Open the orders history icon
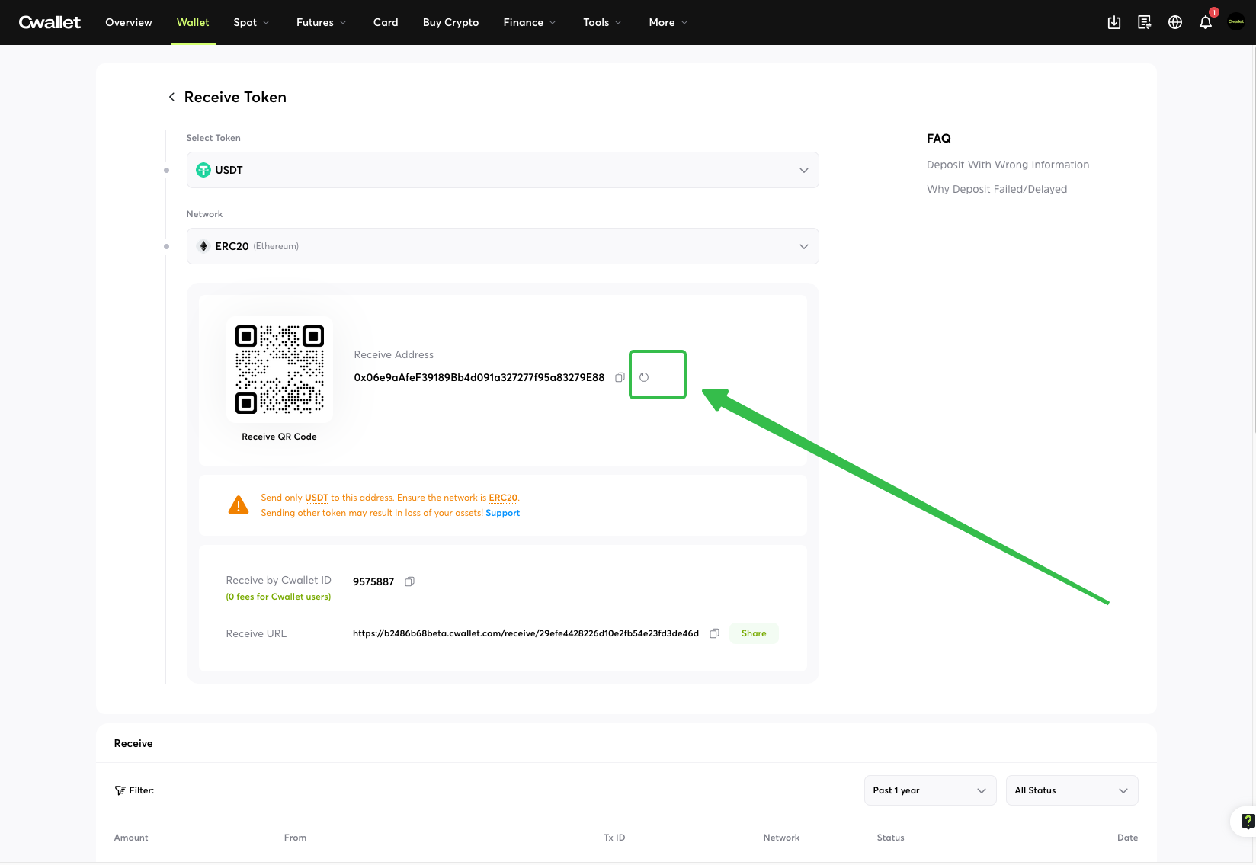The width and height of the screenshot is (1256, 865). click(1144, 23)
